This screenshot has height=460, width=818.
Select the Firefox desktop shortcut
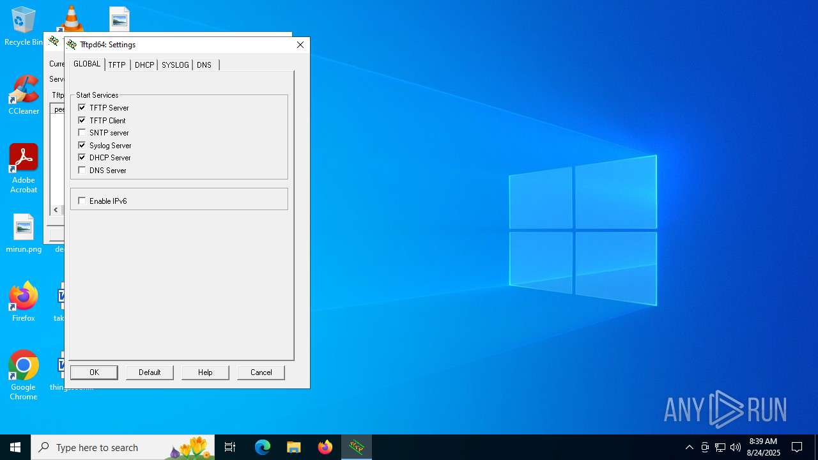pyautogui.click(x=24, y=302)
